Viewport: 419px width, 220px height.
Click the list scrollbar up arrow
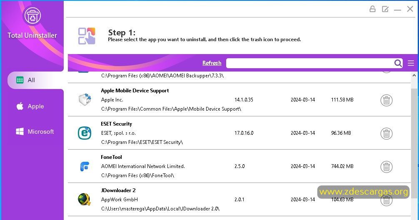click(414, 75)
